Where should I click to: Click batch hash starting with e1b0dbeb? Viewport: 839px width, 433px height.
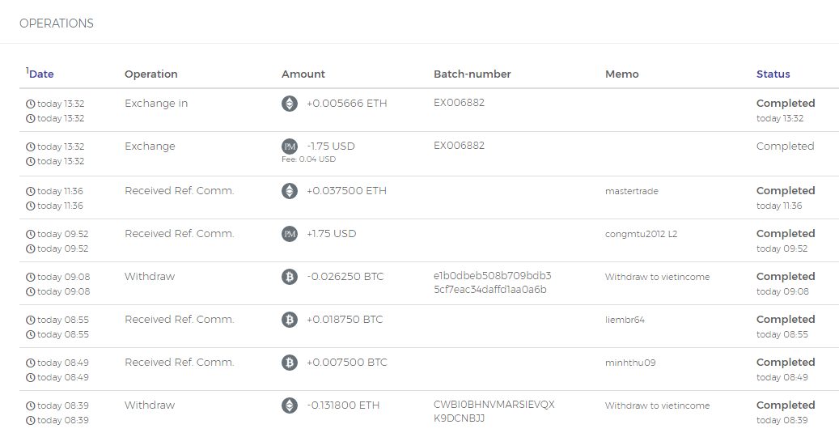pos(492,282)
